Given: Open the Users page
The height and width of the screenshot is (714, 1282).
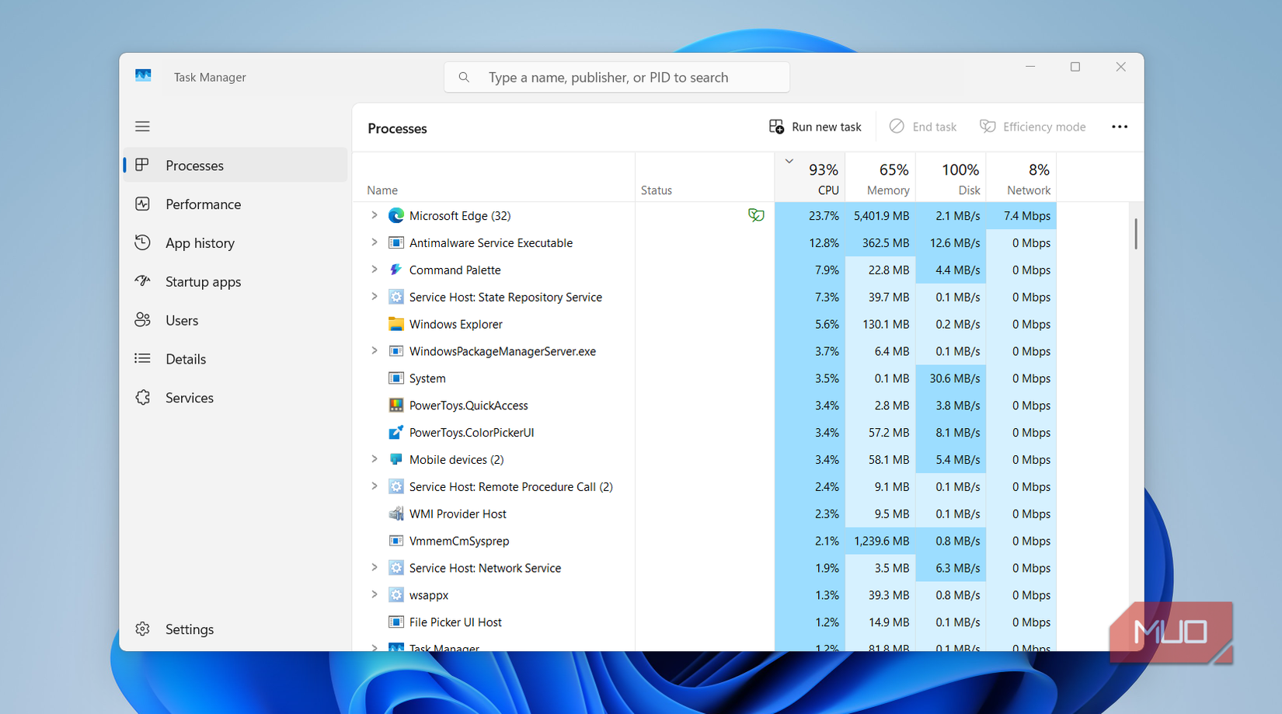Looking at the screenshot, I should tap(235, 320).
